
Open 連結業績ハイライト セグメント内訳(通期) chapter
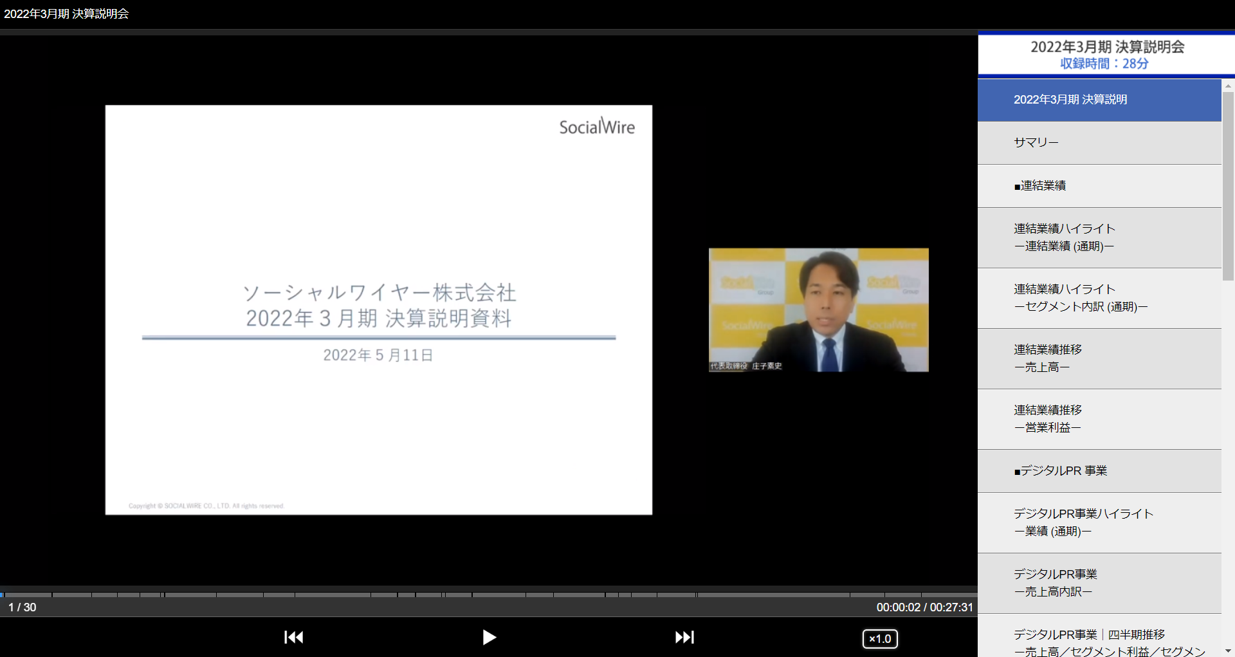(x=1099, y=298)
